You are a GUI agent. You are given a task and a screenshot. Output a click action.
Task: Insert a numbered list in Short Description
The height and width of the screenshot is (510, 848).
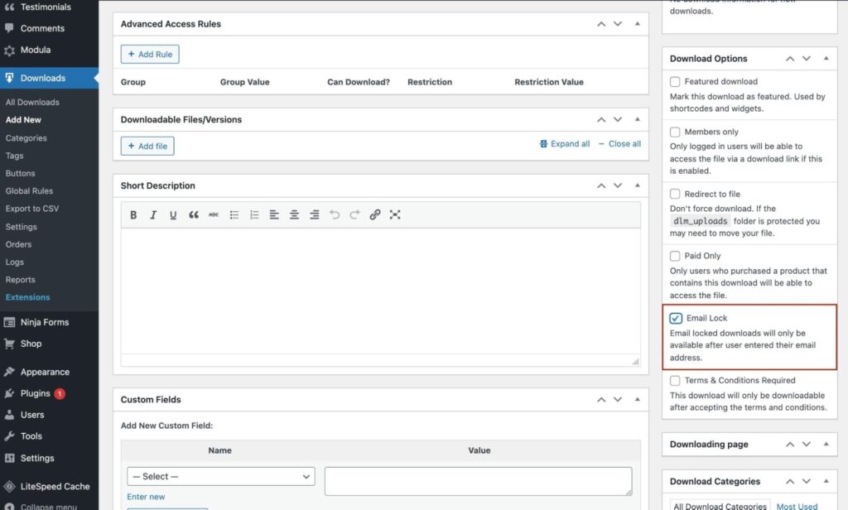[254, 215]
